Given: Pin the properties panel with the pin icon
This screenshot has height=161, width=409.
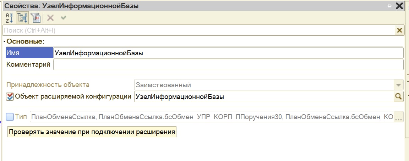Looking at the screenshot, I should [x=389, y=6].
